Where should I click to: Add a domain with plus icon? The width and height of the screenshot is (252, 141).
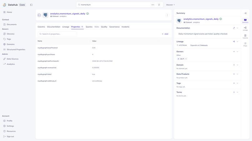pos(234,65)
